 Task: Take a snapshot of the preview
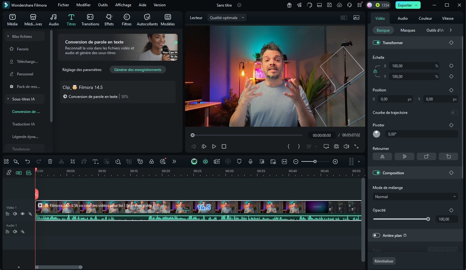(x=336, y=146)
